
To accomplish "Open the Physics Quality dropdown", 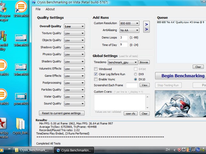I will pyautogui.click(x=74, y=54).
